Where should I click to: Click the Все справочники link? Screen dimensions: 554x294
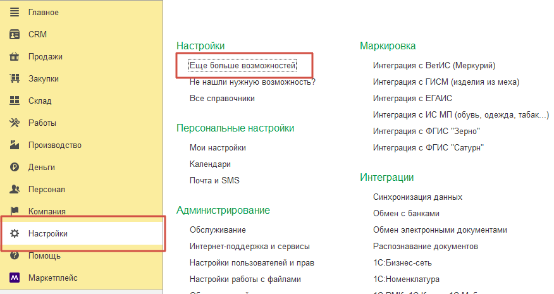tap(222, 98)
